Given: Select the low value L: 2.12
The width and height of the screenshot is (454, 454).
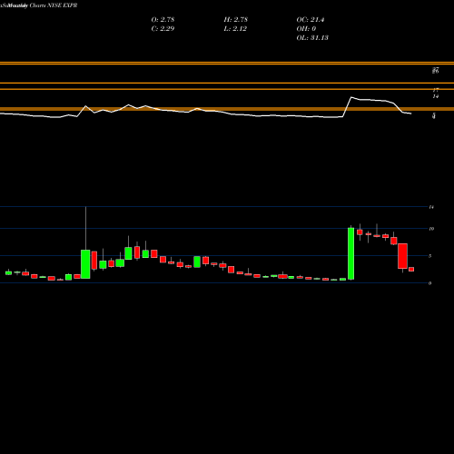Looking at the screenshot, I should pyautogui.click(x=235, y=29).
